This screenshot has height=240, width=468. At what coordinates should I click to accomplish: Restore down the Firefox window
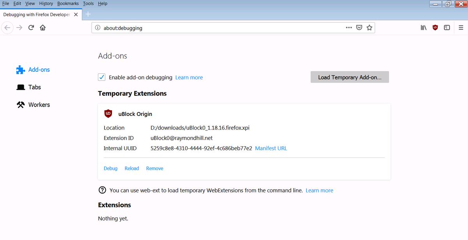coord(448,4)
